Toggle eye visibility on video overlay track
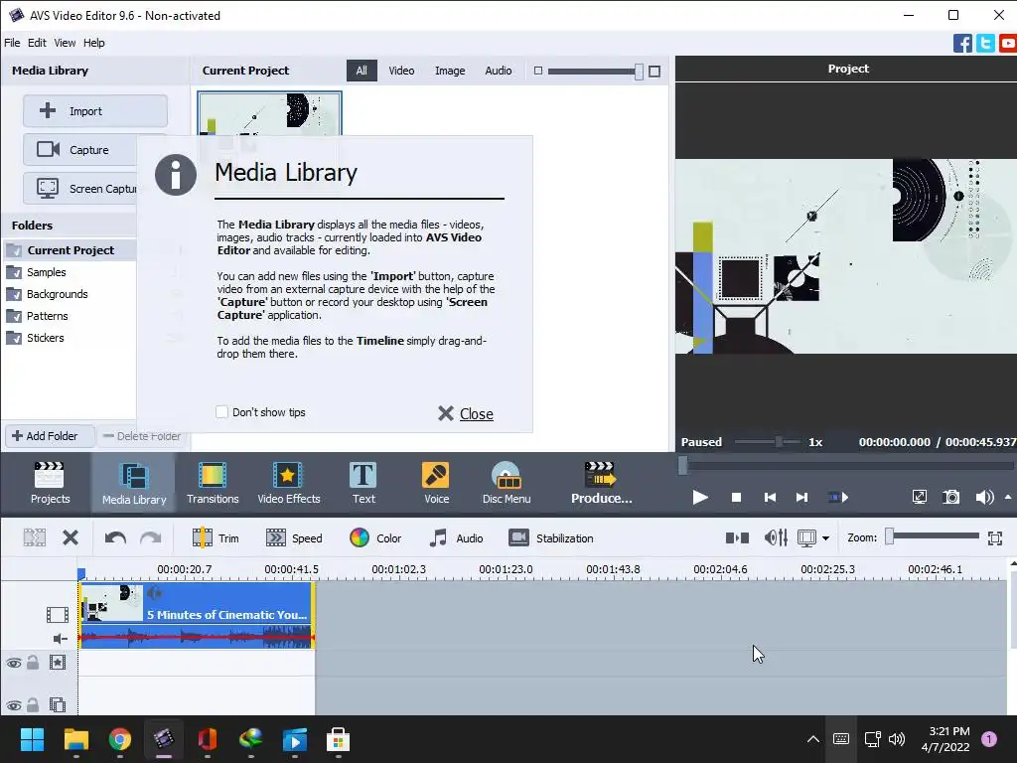The image size is (1017, 763). (14, 705)
